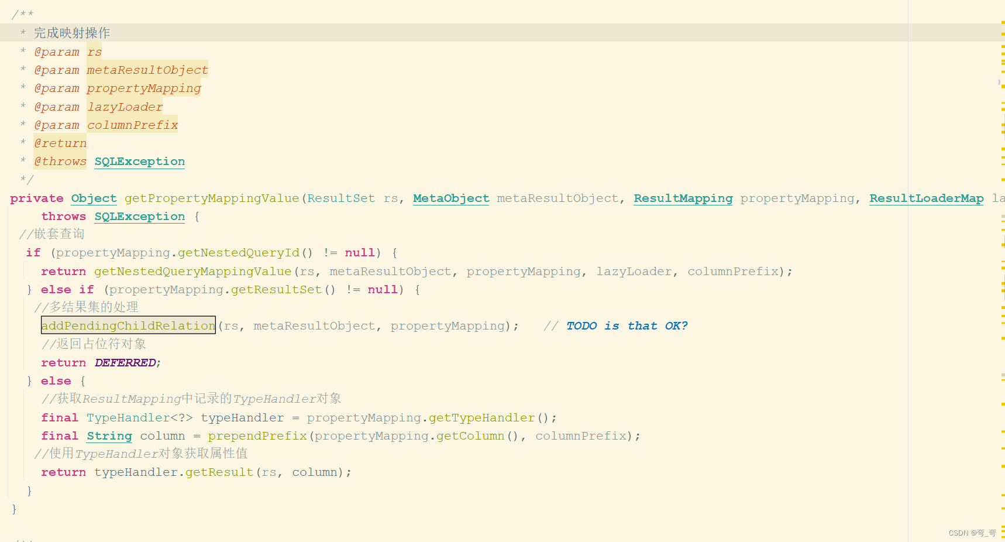Click the @param lazyLoader doc tag

coord(98,107)
